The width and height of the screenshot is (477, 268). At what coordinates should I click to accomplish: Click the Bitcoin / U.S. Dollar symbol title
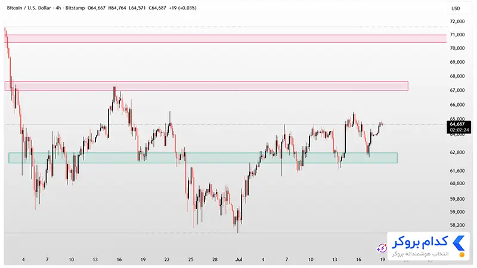point(29,8)
